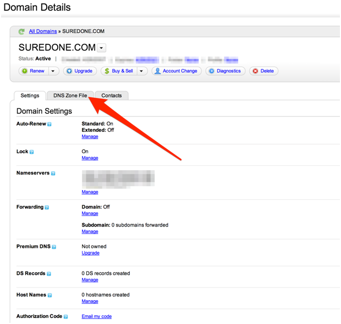The image size is (341, 324).
Task: Click Manage under Host Names
Action: 90,301
